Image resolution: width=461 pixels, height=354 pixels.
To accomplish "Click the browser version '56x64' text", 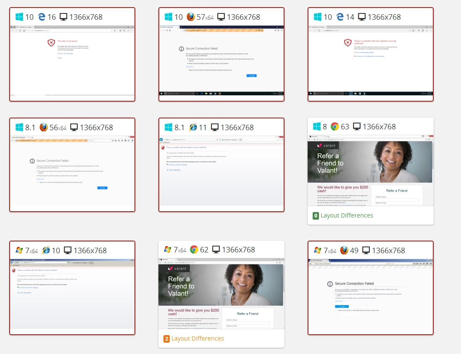I will pyautogui.click(x=58, y=128).
